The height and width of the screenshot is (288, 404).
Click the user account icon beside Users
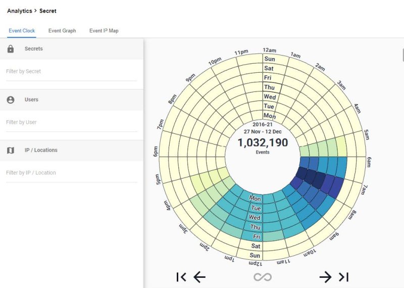point(11,100)
